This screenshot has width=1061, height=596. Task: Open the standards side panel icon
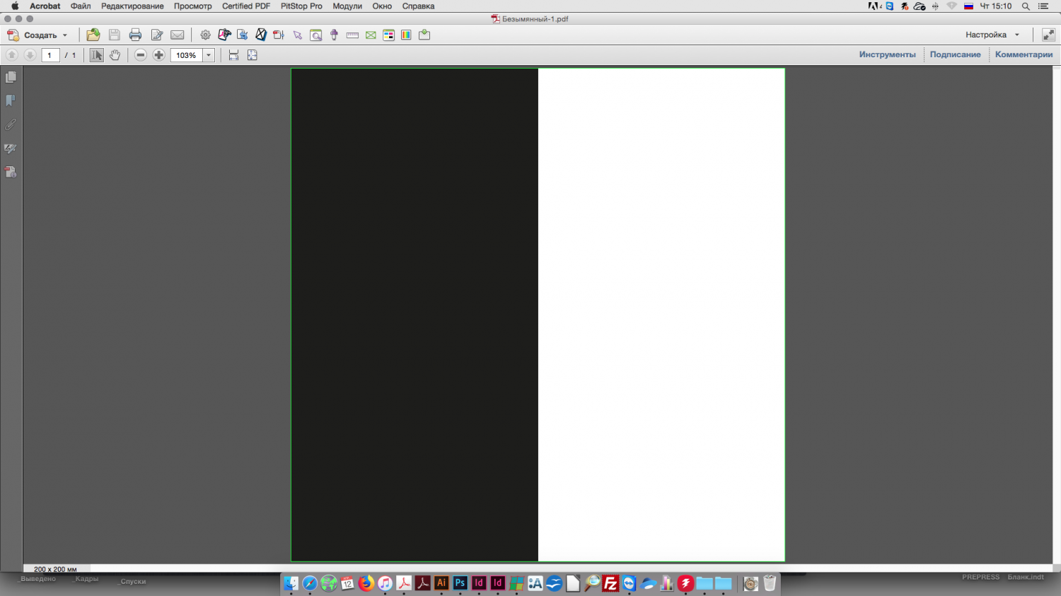pos(11,172)
